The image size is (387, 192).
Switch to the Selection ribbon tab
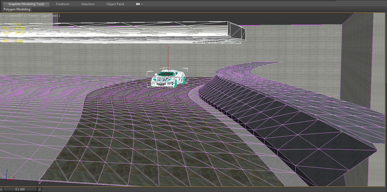click(88, 4)
